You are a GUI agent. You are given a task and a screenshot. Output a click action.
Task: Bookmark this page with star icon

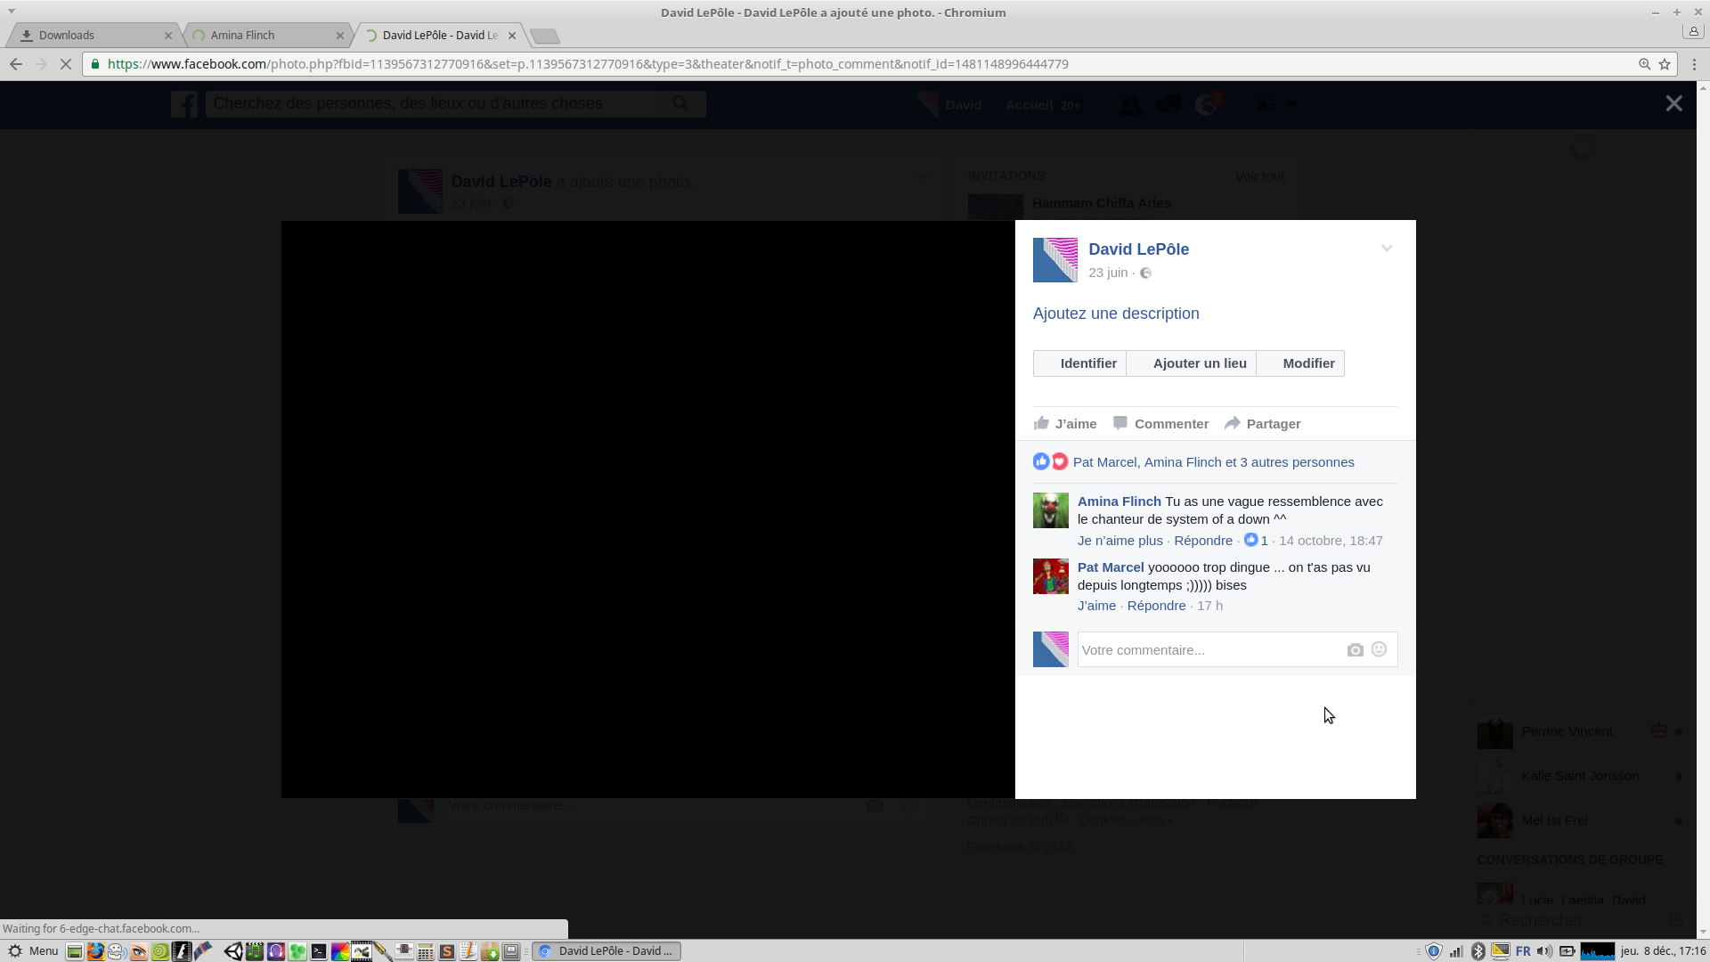1665,64
